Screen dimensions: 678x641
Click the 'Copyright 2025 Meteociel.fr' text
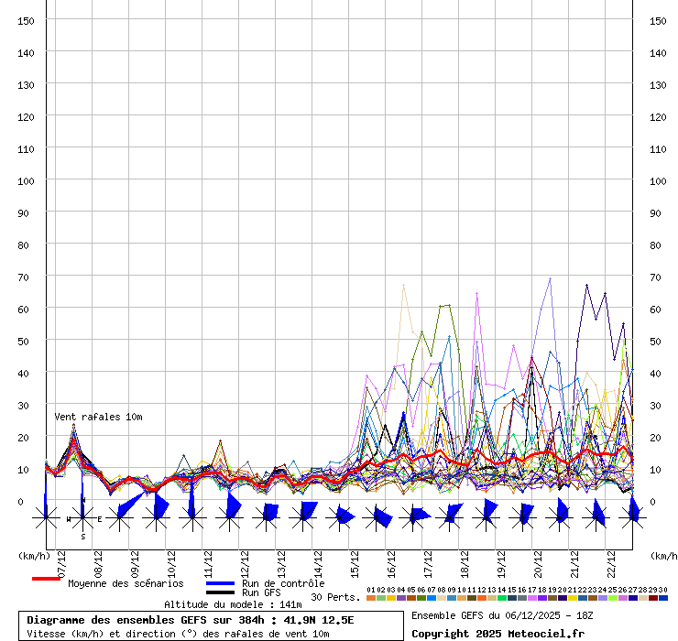pos(498,634)
